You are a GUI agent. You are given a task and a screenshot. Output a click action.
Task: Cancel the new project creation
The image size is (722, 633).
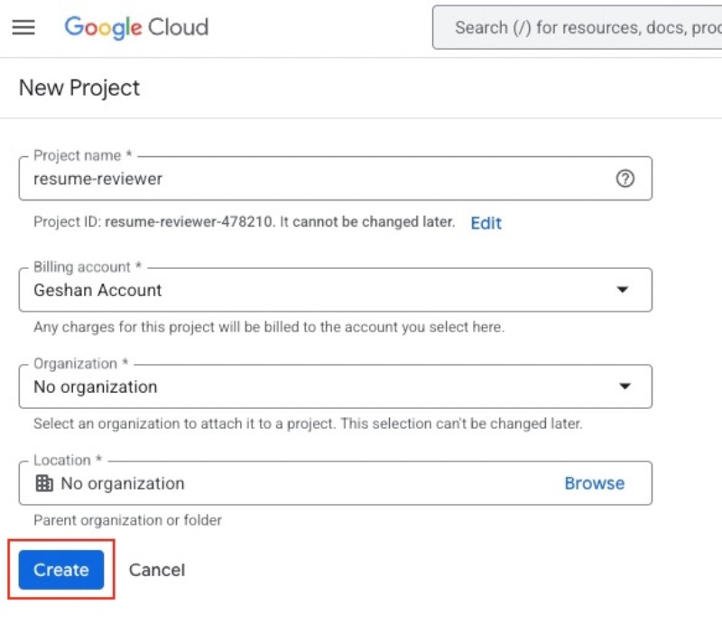tap(156, 569)
